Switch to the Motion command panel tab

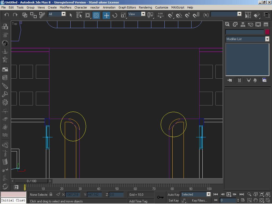[x=250, y=24]
